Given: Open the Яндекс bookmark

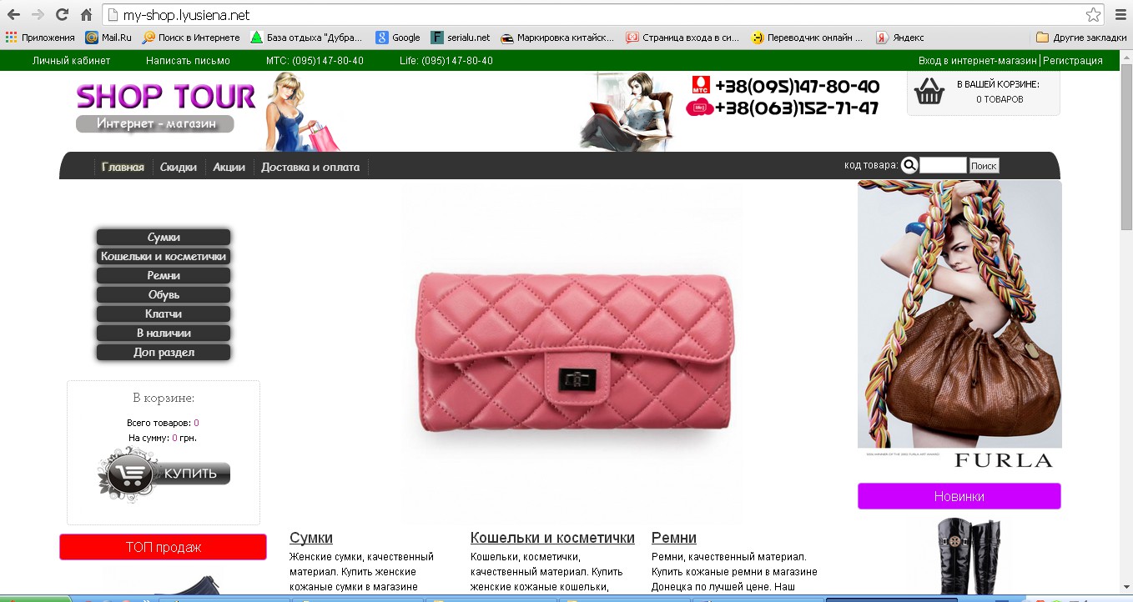Looking at the screenshot, I should click(x=900, y=38).
